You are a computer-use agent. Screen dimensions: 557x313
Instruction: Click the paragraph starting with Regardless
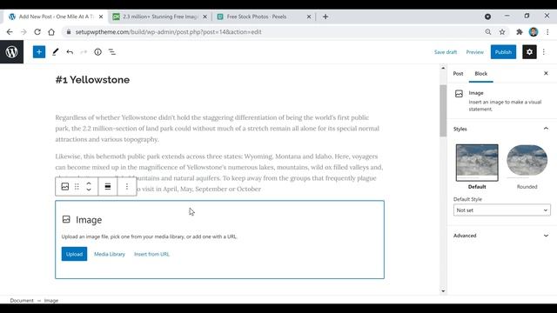tap(218, 129)
